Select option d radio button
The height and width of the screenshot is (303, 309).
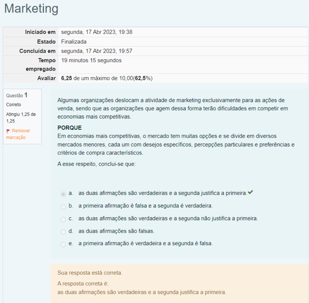point(63,232)
